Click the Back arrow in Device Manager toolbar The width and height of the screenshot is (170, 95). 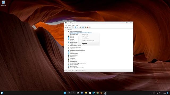tap(65, 27)
